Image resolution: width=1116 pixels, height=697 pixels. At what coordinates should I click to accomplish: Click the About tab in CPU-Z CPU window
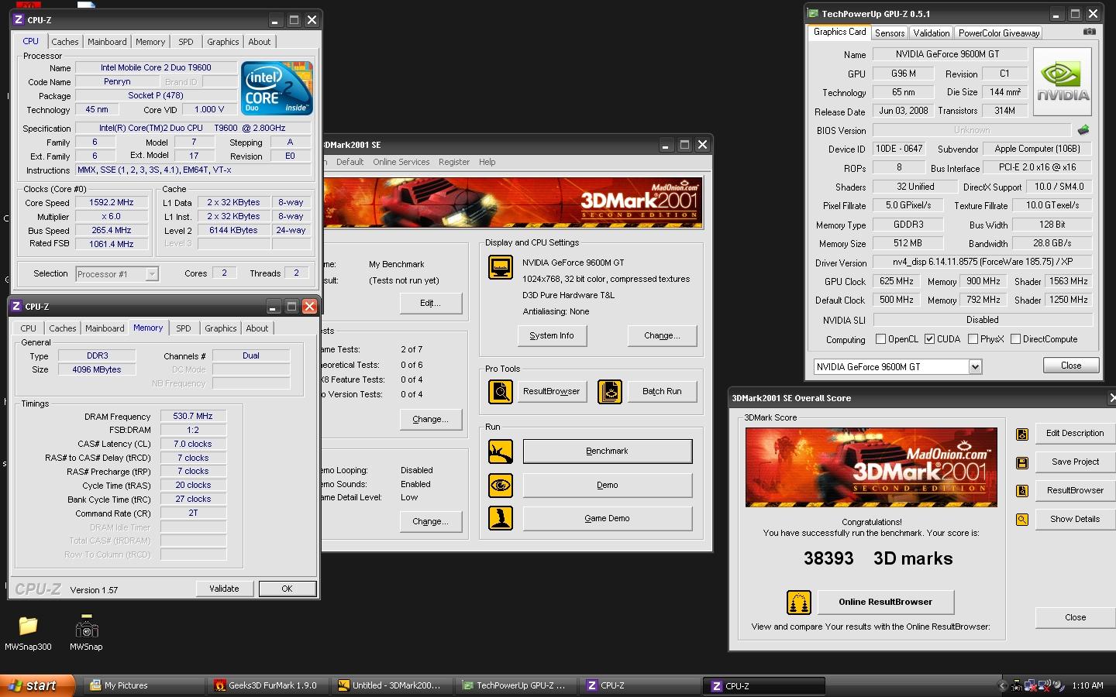260,42
